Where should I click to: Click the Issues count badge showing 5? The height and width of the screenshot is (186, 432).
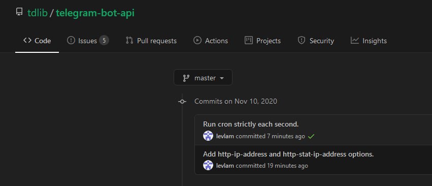104,41
